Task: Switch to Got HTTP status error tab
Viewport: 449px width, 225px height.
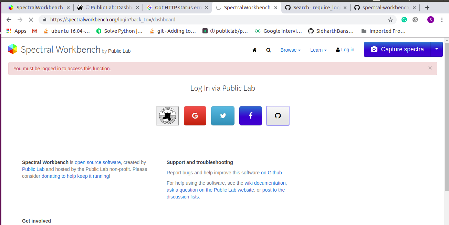Action: [177, 8]
